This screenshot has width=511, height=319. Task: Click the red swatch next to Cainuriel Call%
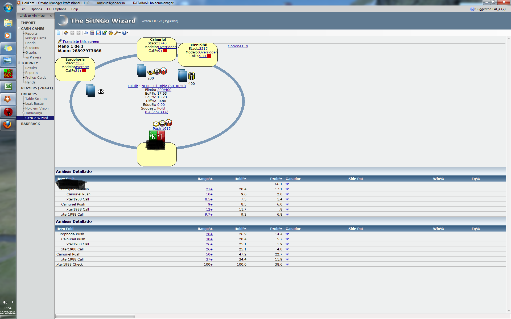click(165, 51)
